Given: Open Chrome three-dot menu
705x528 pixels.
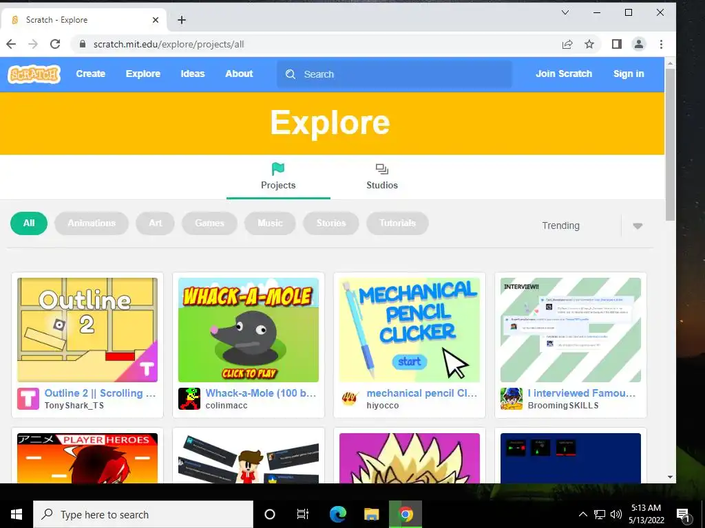Looking at the screenshot, I should point(661,44).
